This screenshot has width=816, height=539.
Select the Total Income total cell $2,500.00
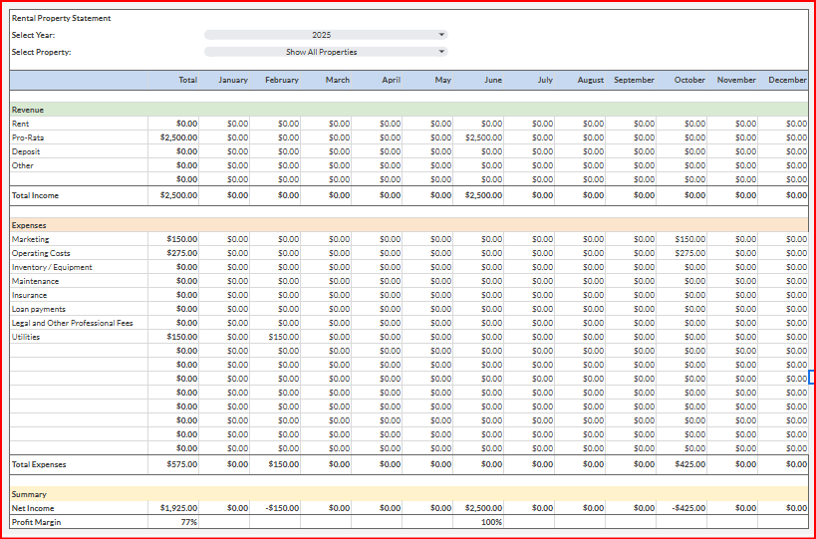point(173,195)
